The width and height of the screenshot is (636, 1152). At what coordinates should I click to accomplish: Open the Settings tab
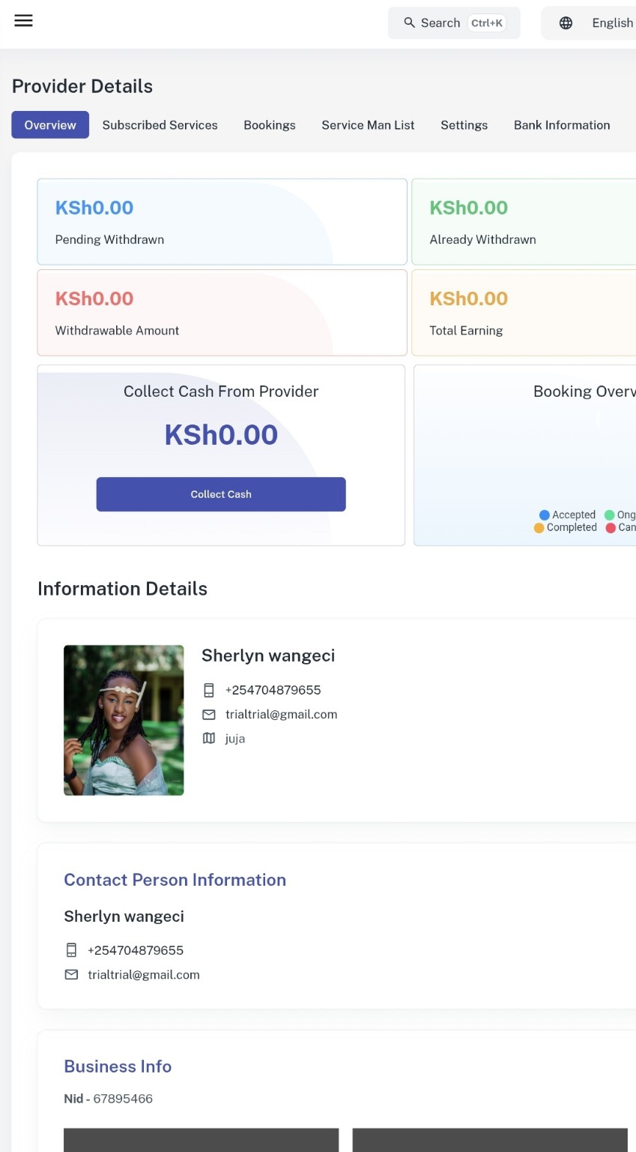(x=464, y=125)
